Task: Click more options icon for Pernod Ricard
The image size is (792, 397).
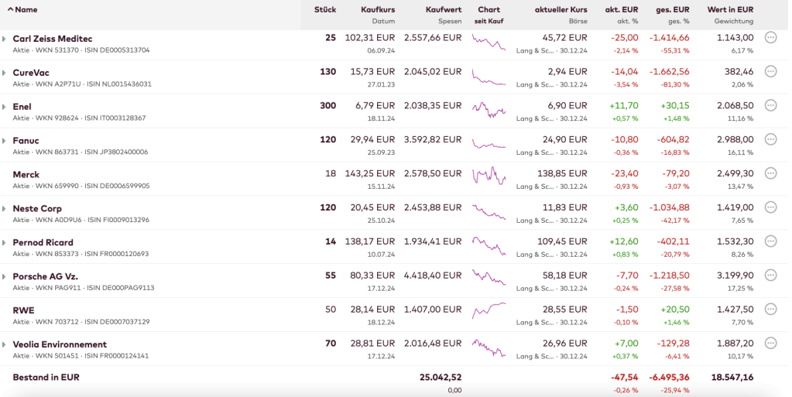Action: 770,241
